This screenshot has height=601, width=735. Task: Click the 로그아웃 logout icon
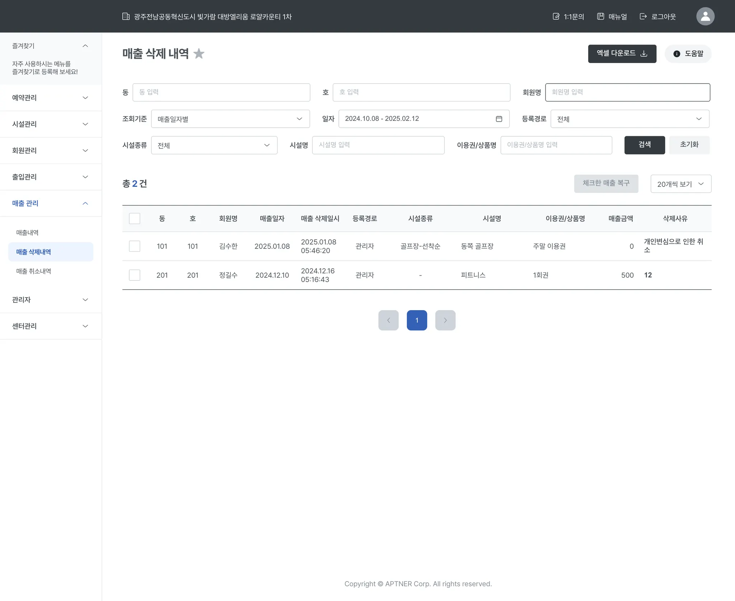pos(643,16)
